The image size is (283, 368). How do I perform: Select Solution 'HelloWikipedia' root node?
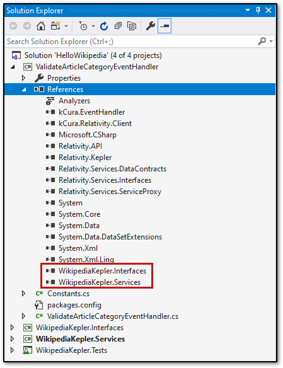[x=93, y=55]
